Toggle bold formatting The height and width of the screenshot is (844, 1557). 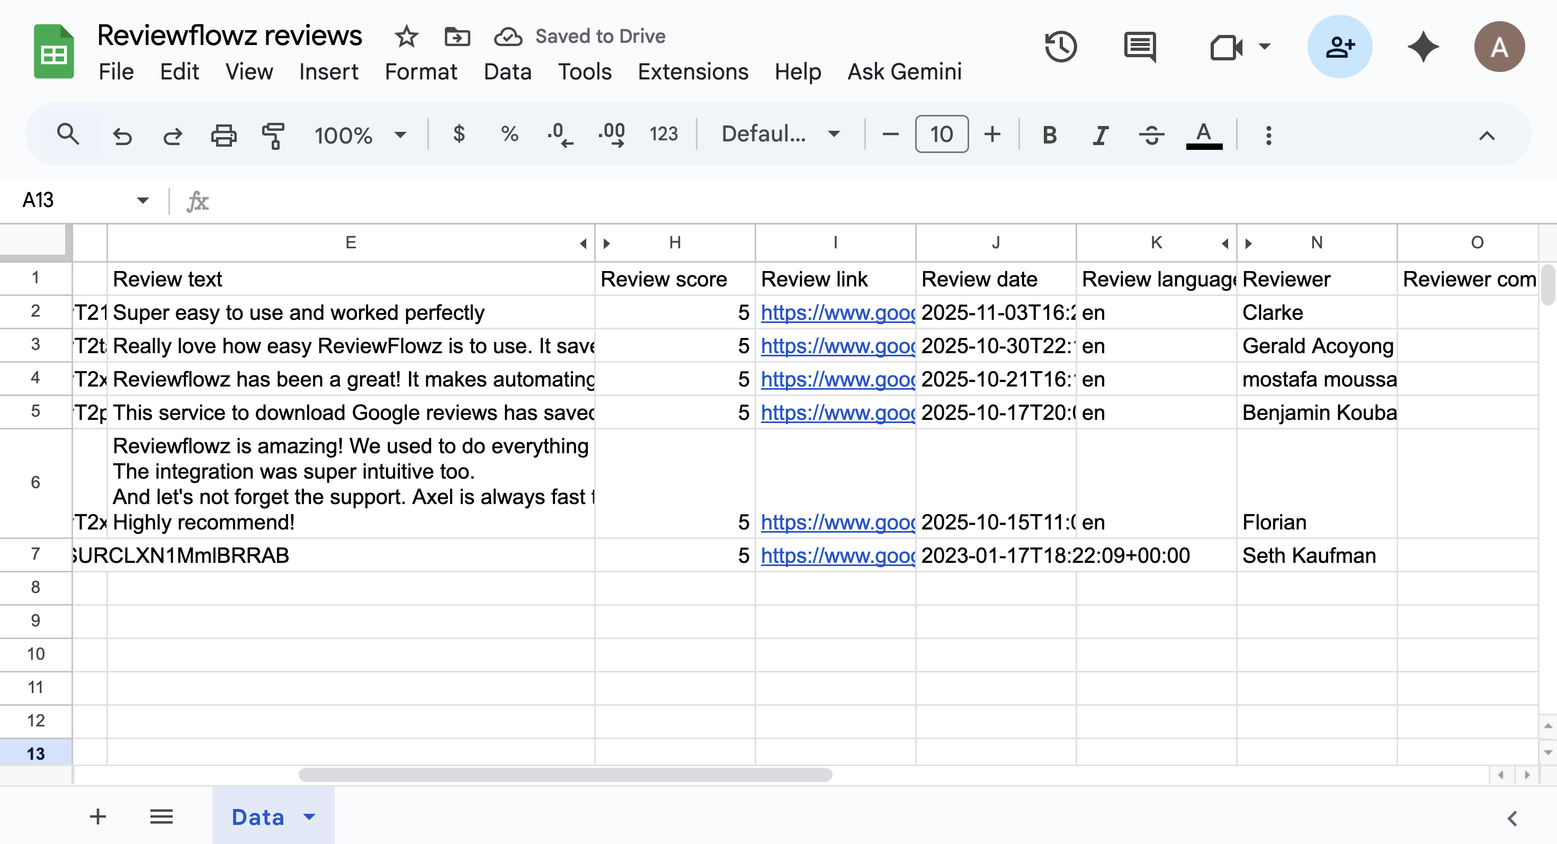pyautogui.click(x=1050, y=134)
